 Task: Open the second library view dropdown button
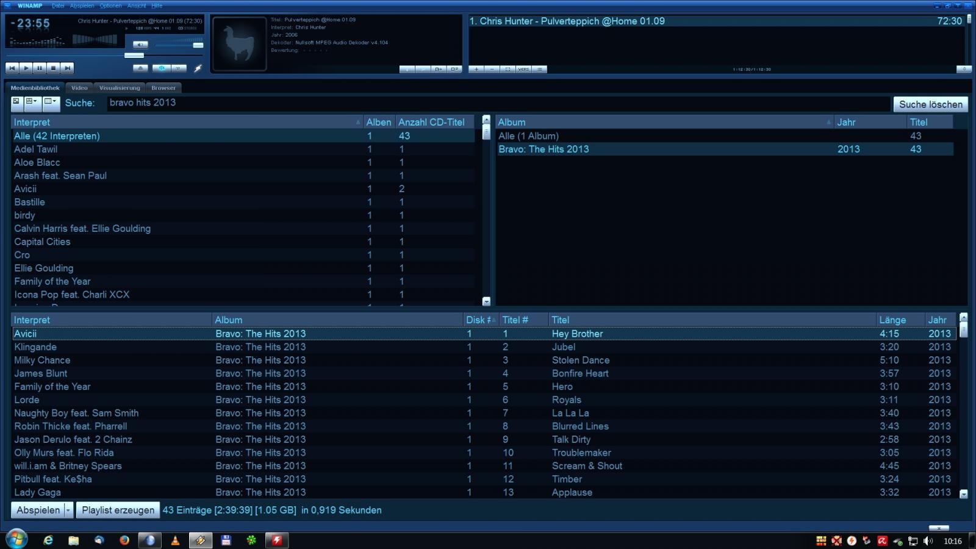click(x=32, y=103)
